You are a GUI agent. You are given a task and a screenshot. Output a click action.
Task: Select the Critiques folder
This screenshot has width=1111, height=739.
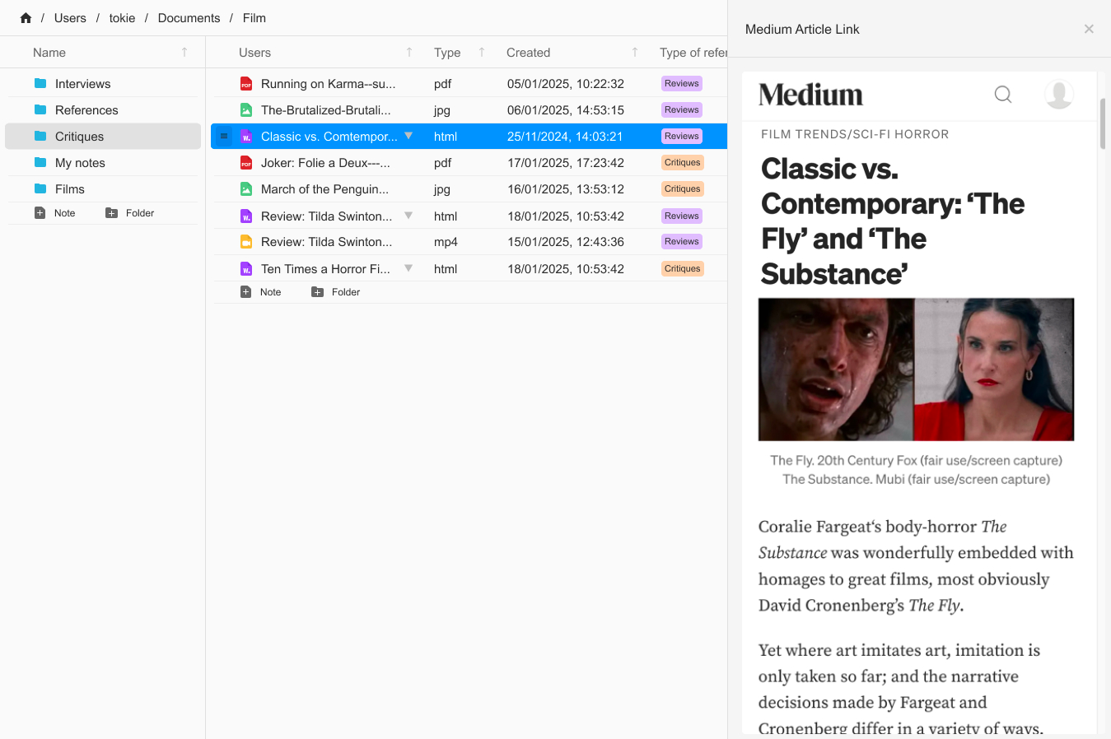click(x=103, y=137)
